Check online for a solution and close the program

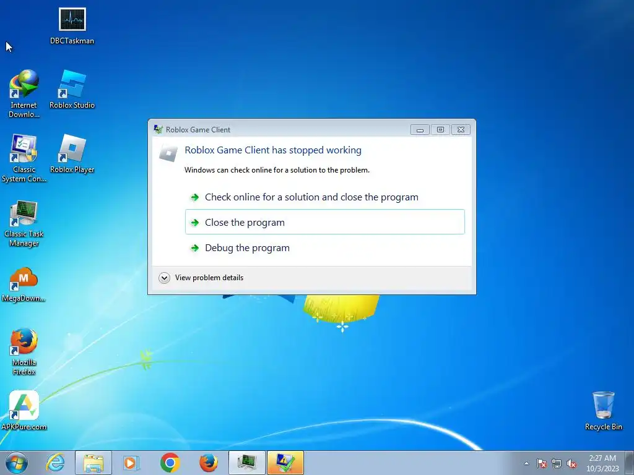pyautogui.click(x=324, y=197)
